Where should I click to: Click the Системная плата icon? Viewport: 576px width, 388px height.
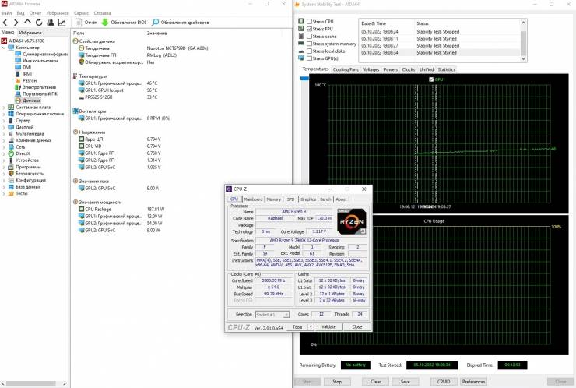pyautogui.click(x=11, y=107)
